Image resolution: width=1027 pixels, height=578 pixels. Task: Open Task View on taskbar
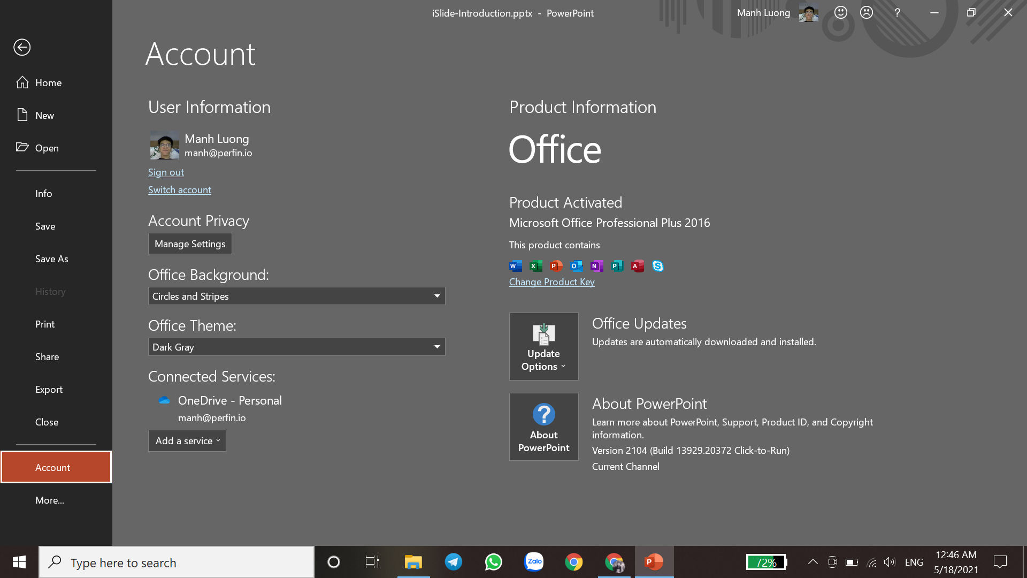[x=372, y=562]
